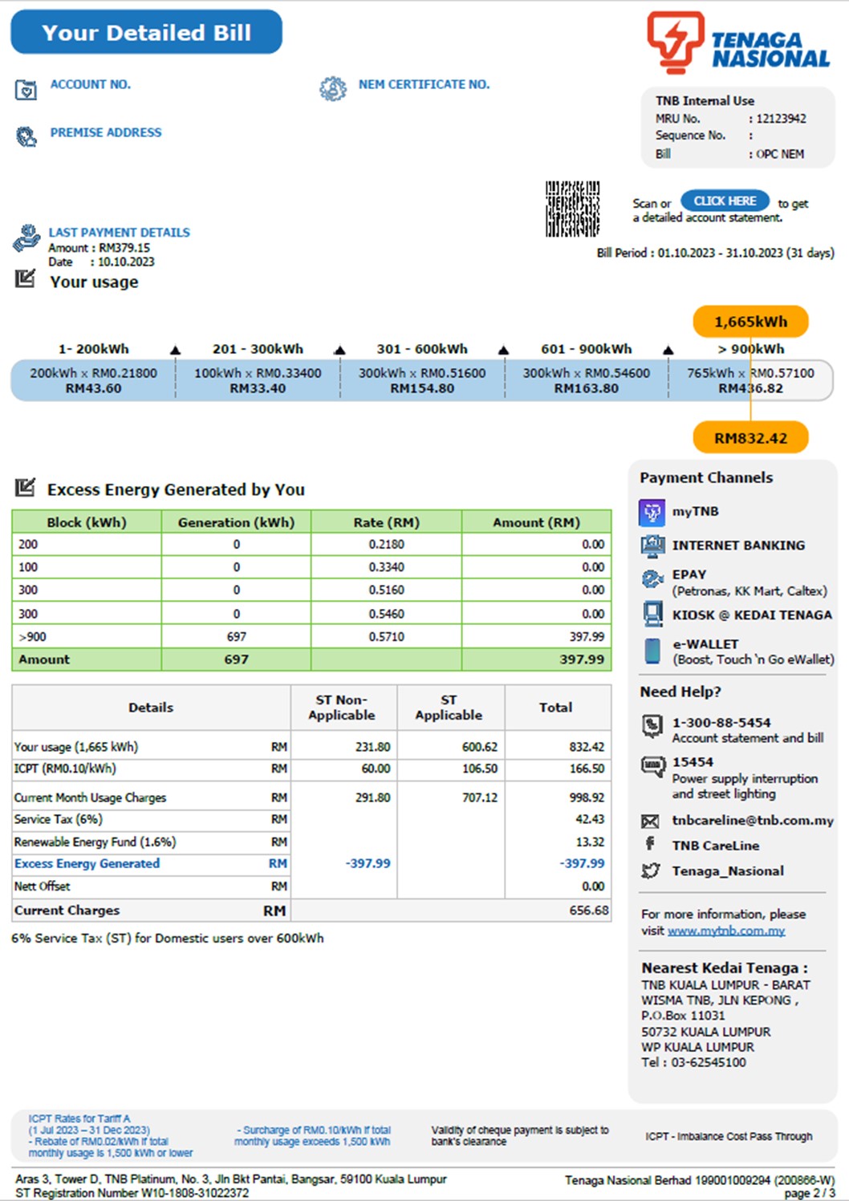
Task: Click the Premise Address icon
Action: point(26,137)
